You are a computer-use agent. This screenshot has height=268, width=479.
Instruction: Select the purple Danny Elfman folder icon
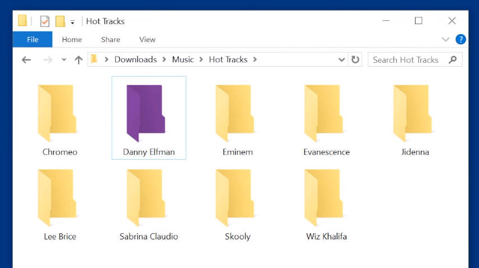pos(146,113)
